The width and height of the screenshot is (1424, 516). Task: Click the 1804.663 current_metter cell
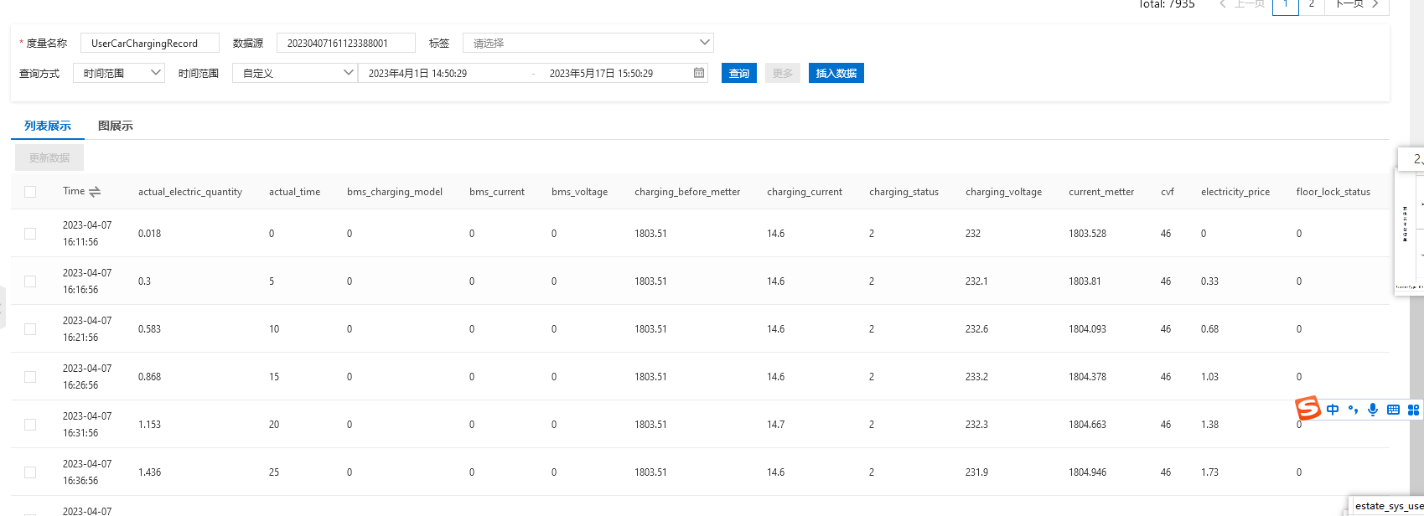[1087, 425]
